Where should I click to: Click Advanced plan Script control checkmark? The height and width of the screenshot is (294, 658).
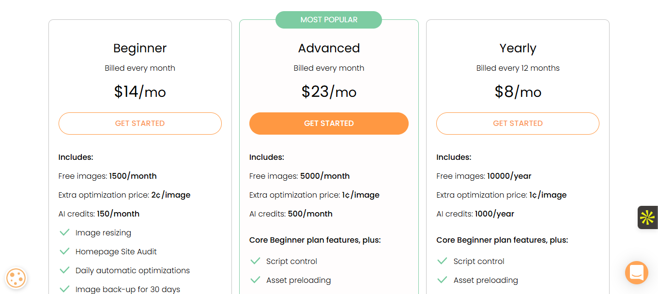click(255, 261)
